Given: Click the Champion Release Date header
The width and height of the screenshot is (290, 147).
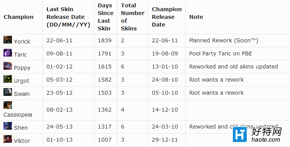Looking at the screenshot, I should point(167,17).
